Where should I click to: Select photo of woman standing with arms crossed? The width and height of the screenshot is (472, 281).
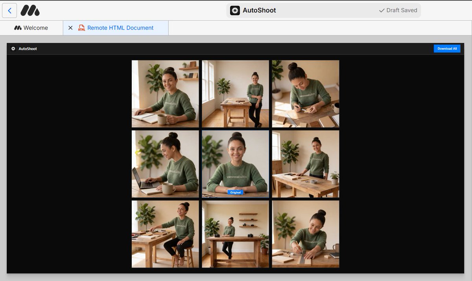[x=236, y=94]
